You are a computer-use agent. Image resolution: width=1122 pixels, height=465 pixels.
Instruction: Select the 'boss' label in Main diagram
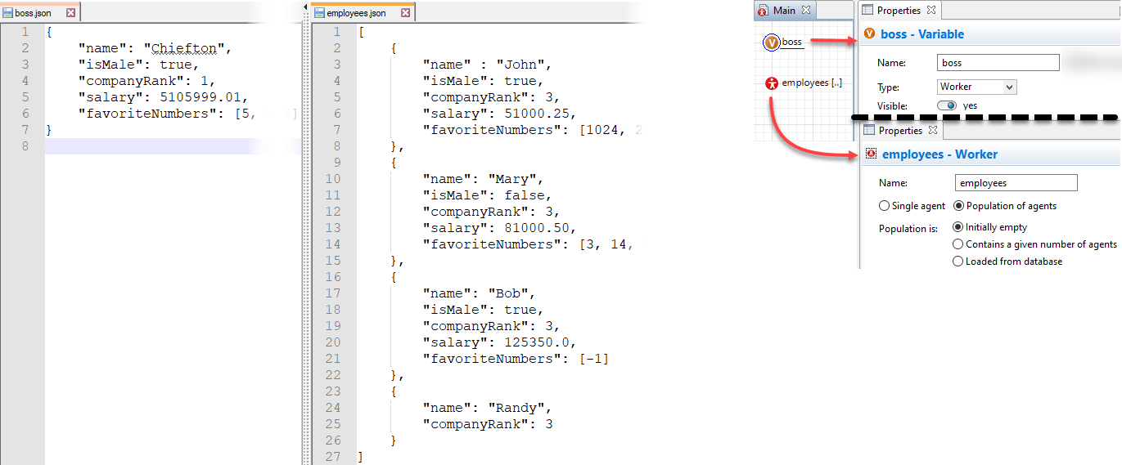(x=792, y=42)
